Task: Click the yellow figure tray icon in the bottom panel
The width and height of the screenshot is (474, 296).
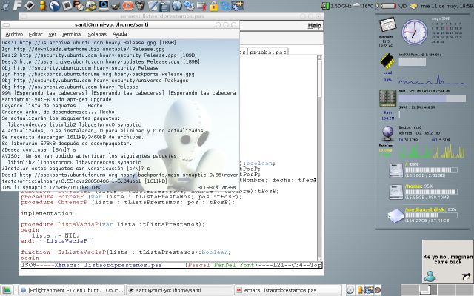Action: [360, 290]
